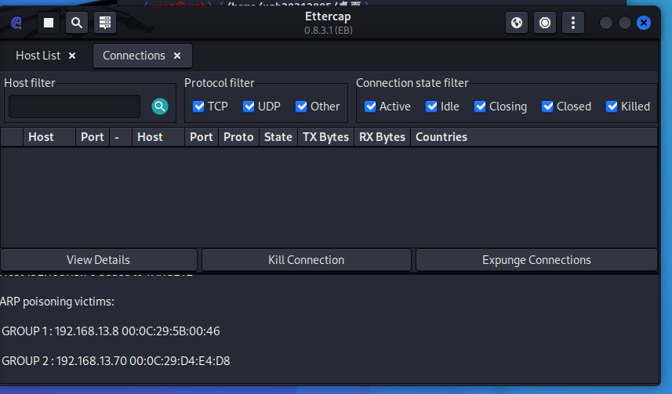
Task: Sort by the Countries column header
Action: pos(534,137)
